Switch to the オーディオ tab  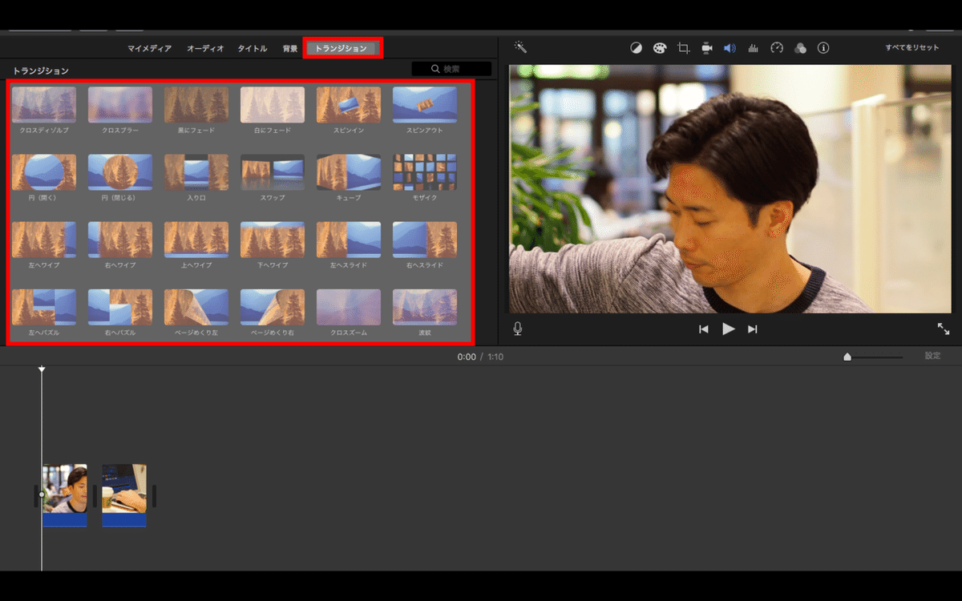pyautogui.click(x=205, y=48)
